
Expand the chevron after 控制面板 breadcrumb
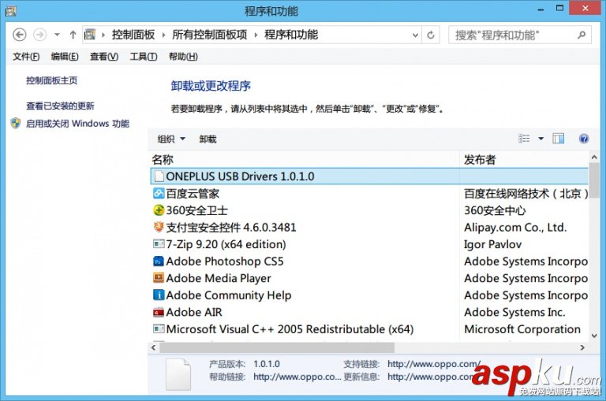tap(163, 35)
